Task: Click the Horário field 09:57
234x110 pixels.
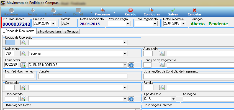Action: pos(68,23)
